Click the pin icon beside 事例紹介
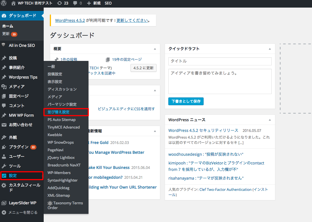The height and width of the screenshot is (222, 312). [4, 68]
